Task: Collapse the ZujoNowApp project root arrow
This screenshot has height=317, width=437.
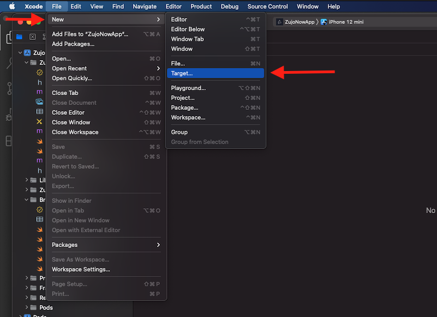Action: tap(20, 53)
